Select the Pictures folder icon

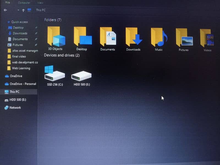[x=184, y=38]
